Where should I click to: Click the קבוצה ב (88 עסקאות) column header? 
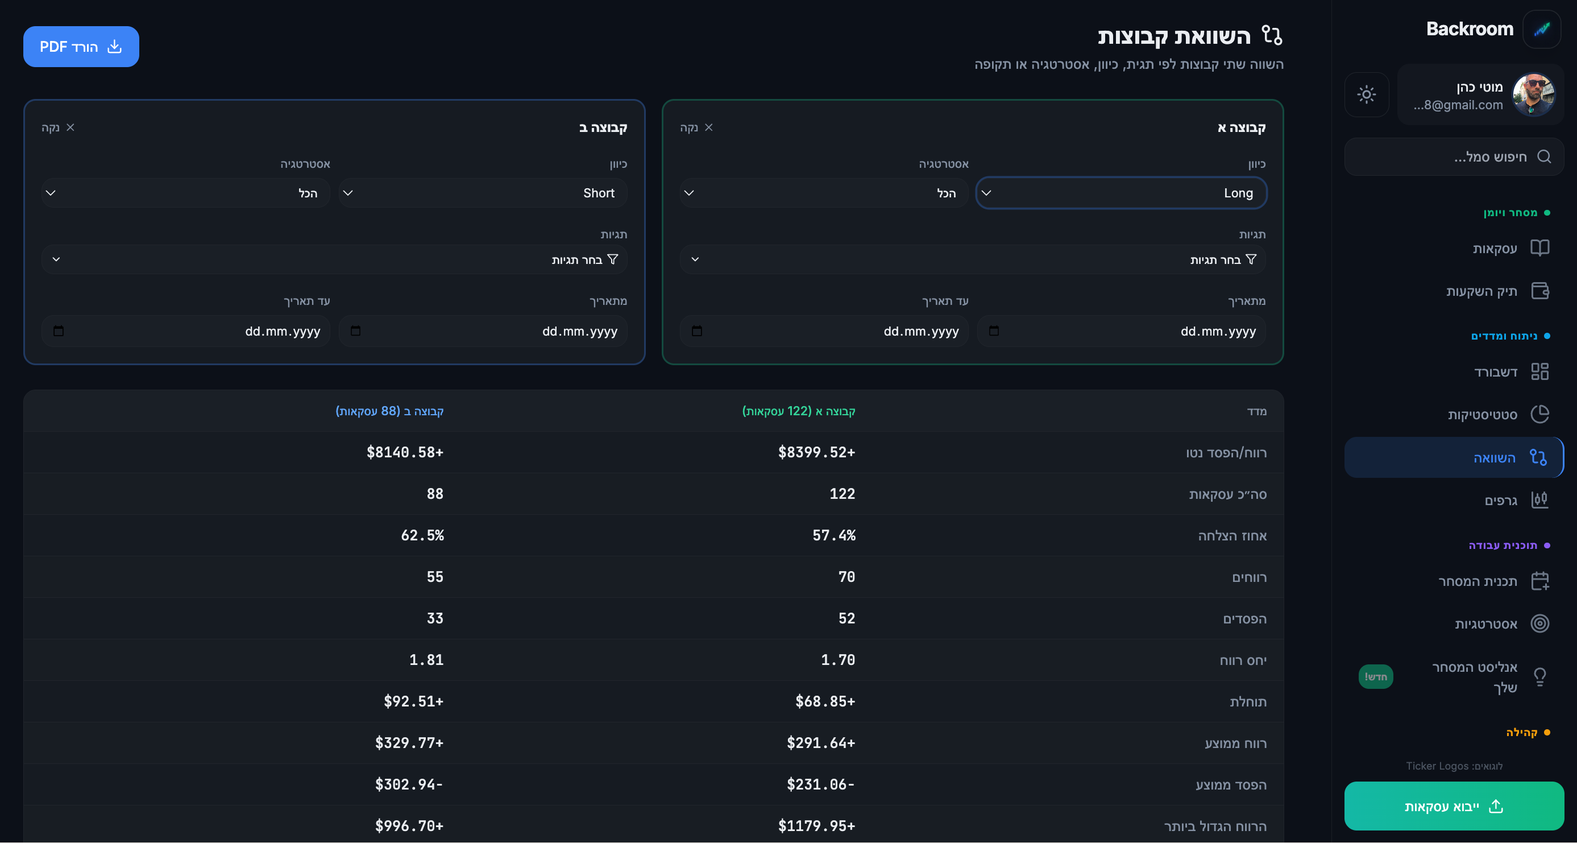click(x=389, y=411)
